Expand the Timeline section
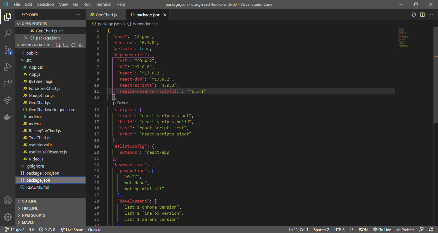Viewport: 438px width, 233px height. click(50, 208)
